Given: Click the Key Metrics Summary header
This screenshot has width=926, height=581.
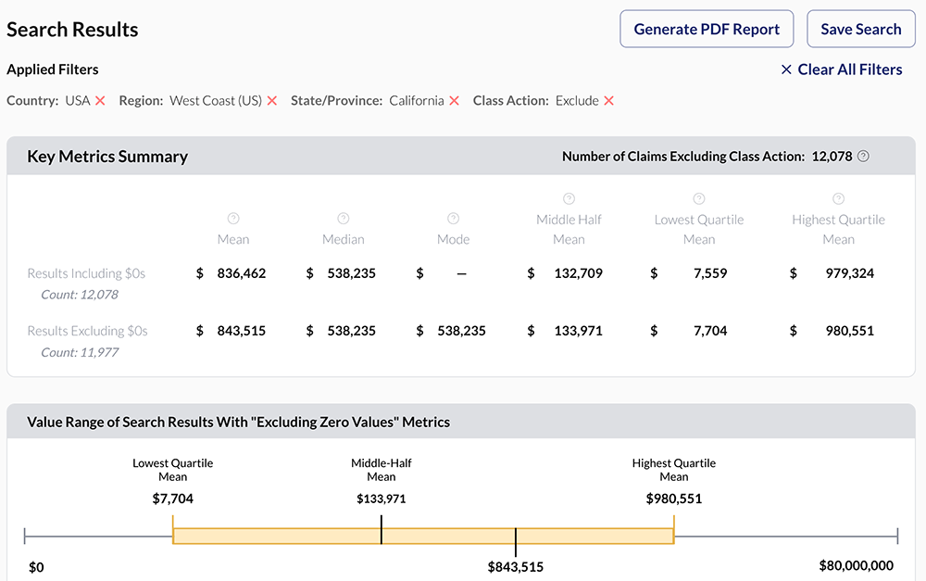Looking at the screenshot, I should tap(107, 157).
